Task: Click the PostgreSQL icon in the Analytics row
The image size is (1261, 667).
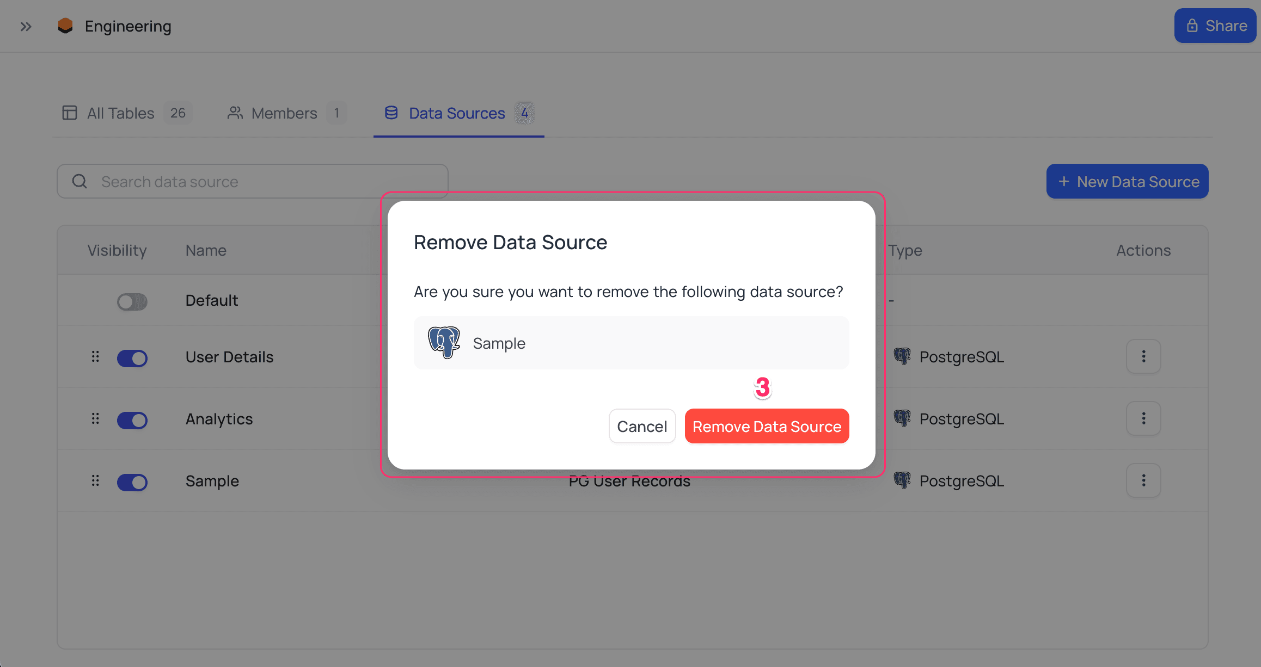Action: click(903, 419)
